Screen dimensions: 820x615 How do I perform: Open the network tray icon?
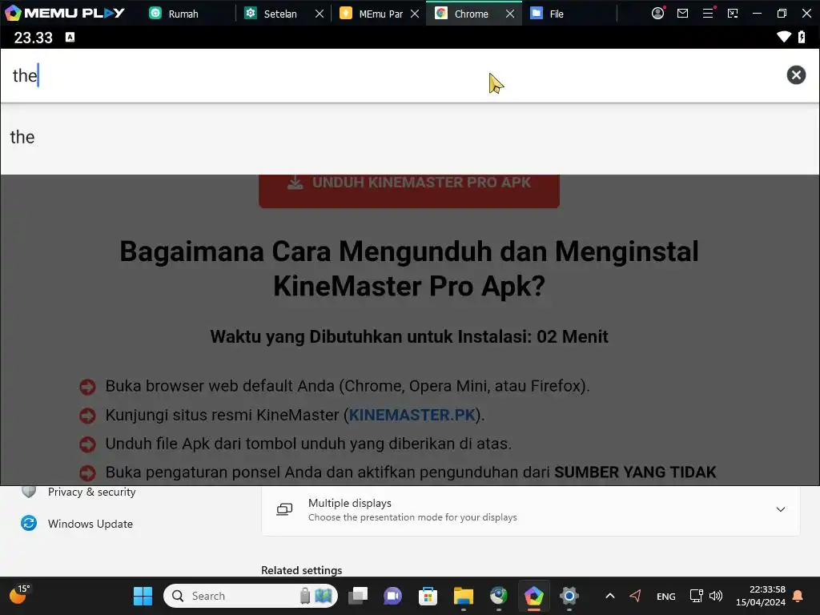pyautogui.click(x=696, y=596)
